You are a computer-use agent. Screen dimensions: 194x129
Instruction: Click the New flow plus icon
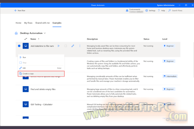pyautogui.click(x=15, y=10)
